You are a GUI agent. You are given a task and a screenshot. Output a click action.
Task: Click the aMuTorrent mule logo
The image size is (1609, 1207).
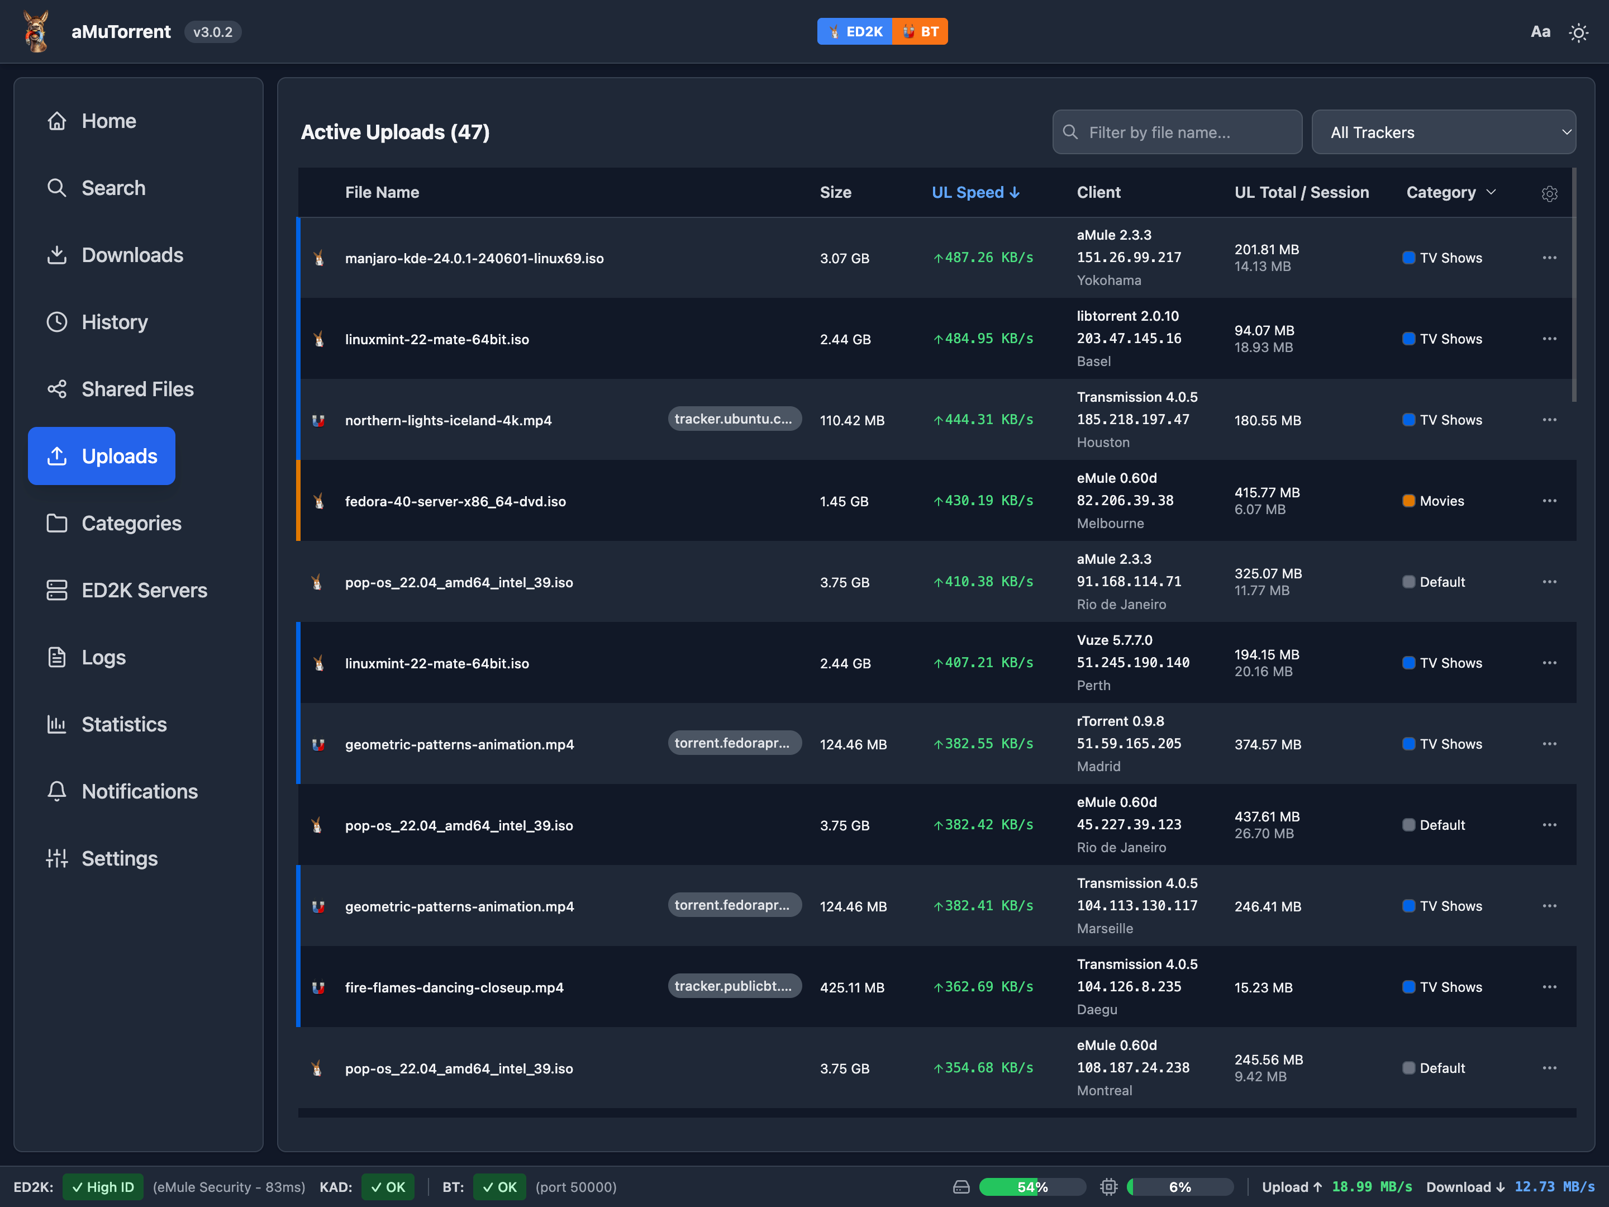36,31
